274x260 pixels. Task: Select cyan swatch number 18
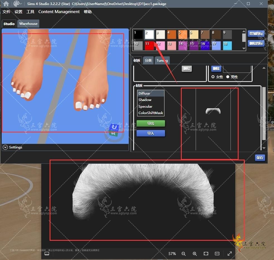coord(227,46)
